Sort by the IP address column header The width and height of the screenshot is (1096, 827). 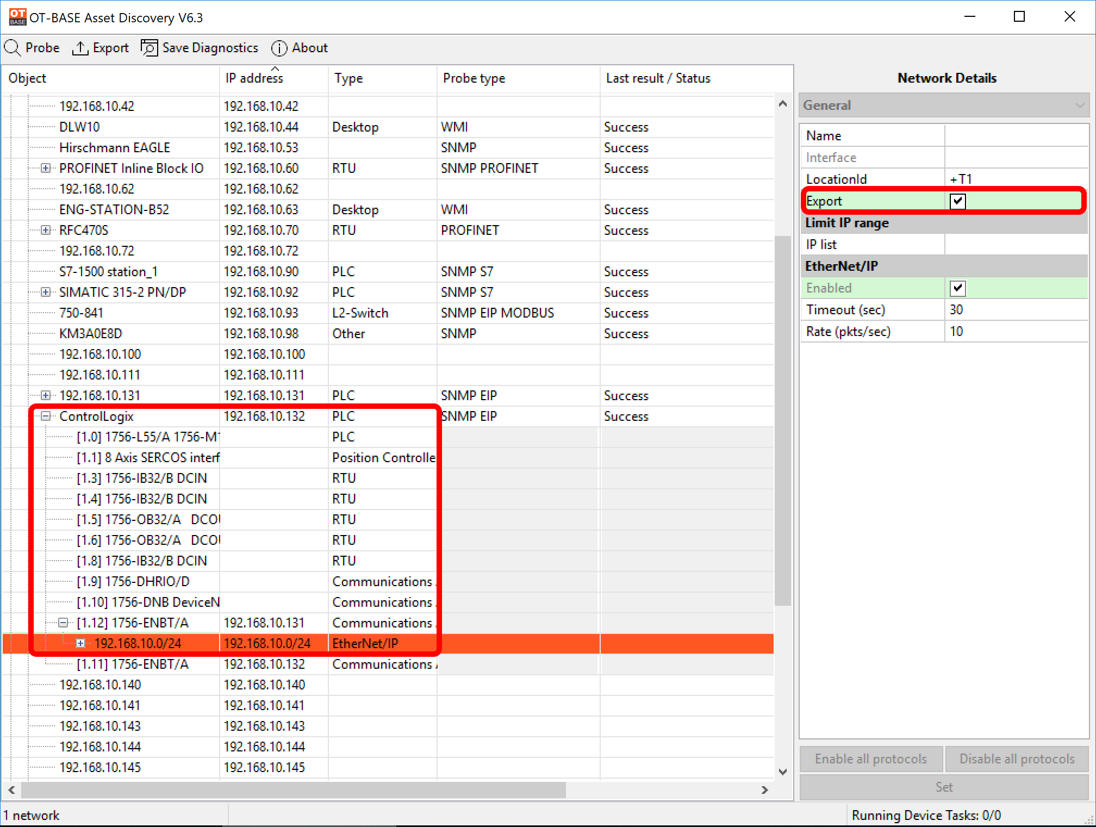point(274,79)
